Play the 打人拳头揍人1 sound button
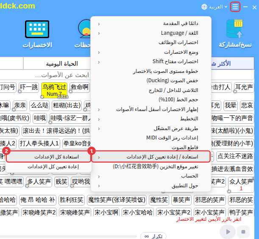This screenshot has height=239, width=259. [x=39, y=144]
